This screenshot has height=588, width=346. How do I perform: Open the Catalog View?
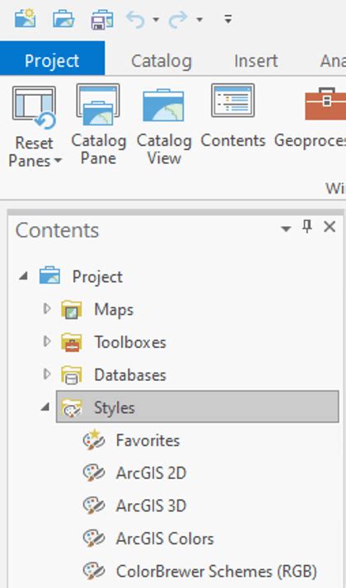pos(164,125)
